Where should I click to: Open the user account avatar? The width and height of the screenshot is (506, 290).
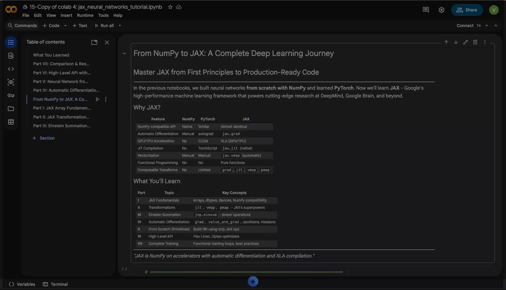click(x=494, y=10)
